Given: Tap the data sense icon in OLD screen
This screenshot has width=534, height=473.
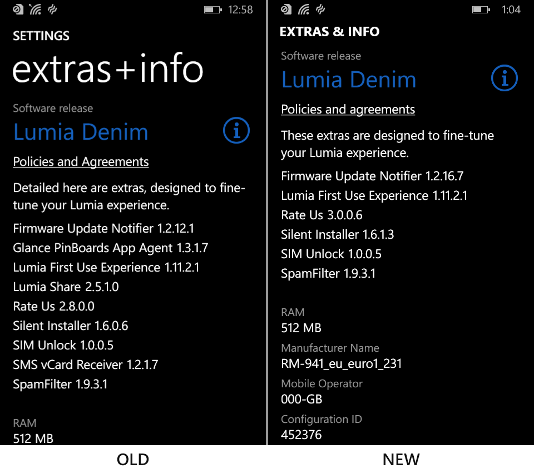Looking at the screenshot, I should [18, 9].
